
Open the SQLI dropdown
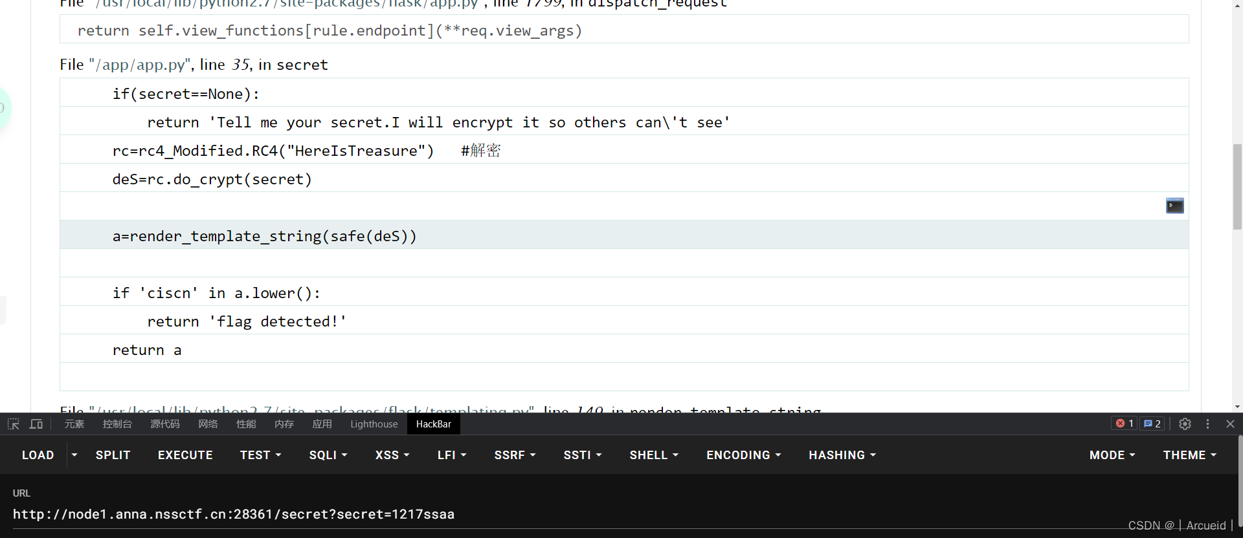(328, 455)
